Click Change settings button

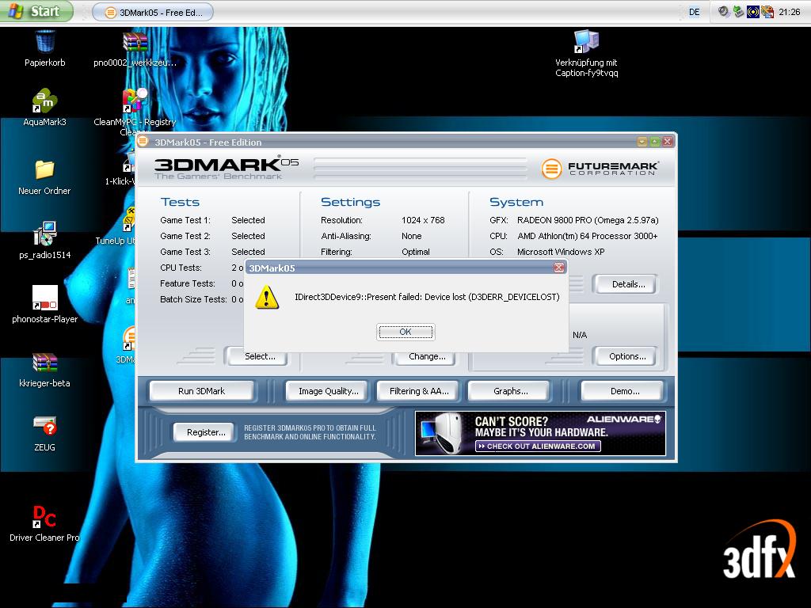(427, 357)
